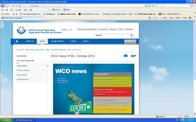Close the toolbar with the X next to Convert
This screenshot has width=196, height=122.
pyautogui.click(x=50, y=10)
